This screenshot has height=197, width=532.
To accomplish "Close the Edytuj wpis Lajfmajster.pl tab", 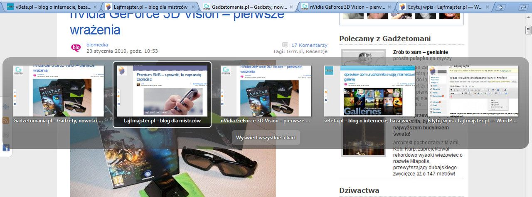I will [x=488, y=7].
